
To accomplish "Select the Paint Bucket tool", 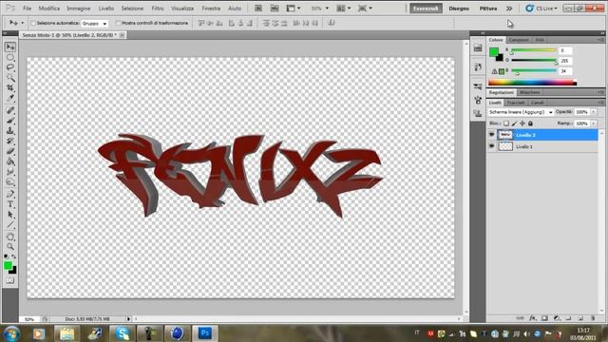I will (x=10, y=161).
